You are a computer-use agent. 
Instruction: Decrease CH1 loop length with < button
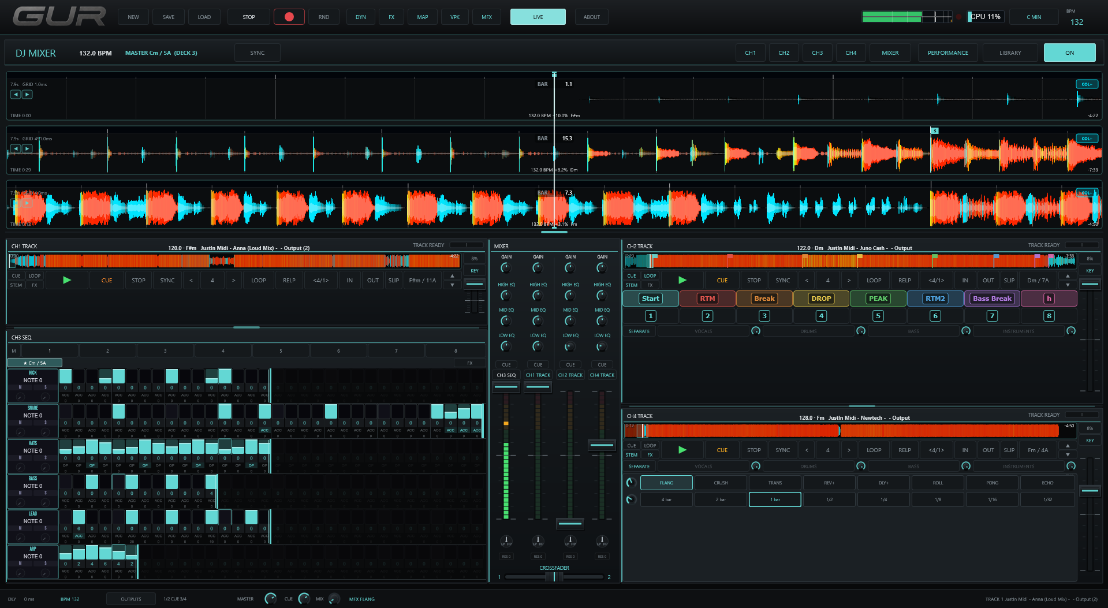191,281
